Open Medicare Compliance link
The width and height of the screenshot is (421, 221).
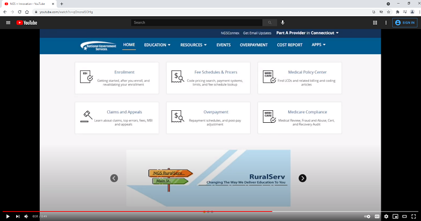pyautogui.click(x=307, y=112)
